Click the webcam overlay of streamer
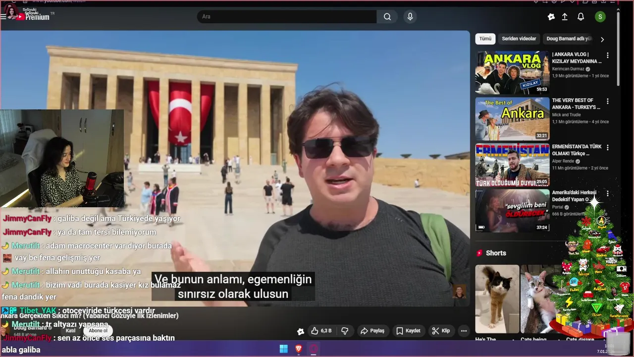634x357 pixels. click(x=62, y=158)
